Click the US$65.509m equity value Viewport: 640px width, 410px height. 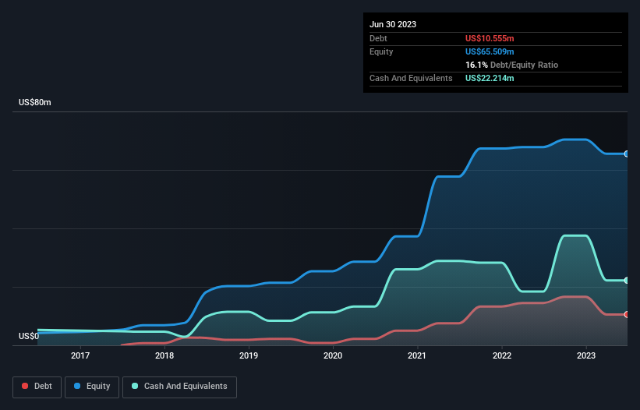[490, 51]
